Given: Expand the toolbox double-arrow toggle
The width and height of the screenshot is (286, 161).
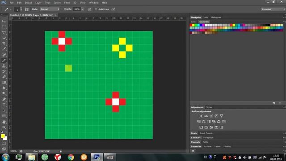Looking at the screenshot, I should pos(2,14).
